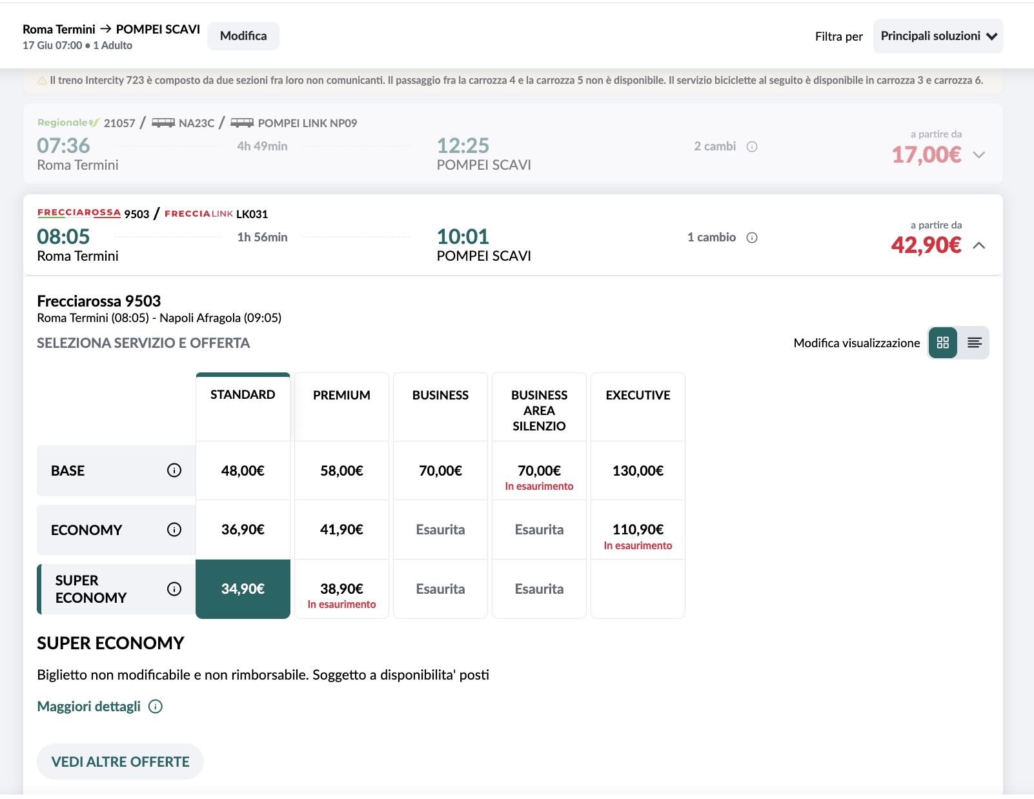Click the 'Modifica visualizzazione' label
Viewport: 1034px width, 799px height.
click(x=857, y=343)
